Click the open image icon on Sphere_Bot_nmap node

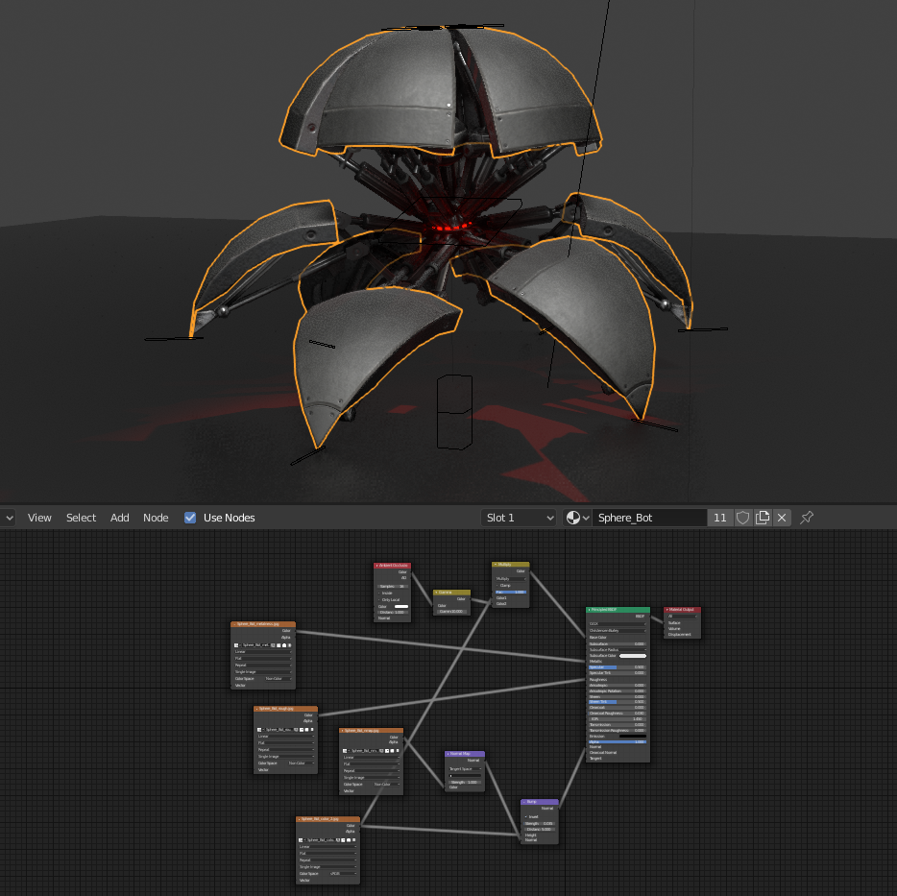393,750
